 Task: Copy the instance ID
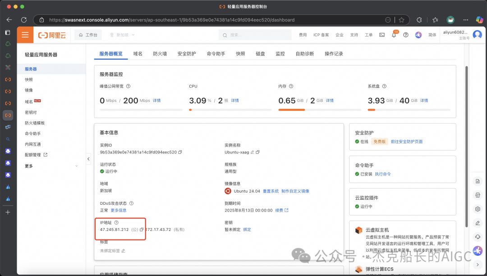pos(180,152)
